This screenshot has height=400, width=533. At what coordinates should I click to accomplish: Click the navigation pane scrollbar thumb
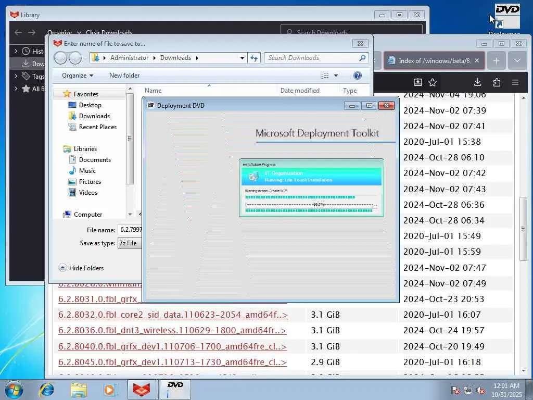pyautogui.click(x=130, y=139)
